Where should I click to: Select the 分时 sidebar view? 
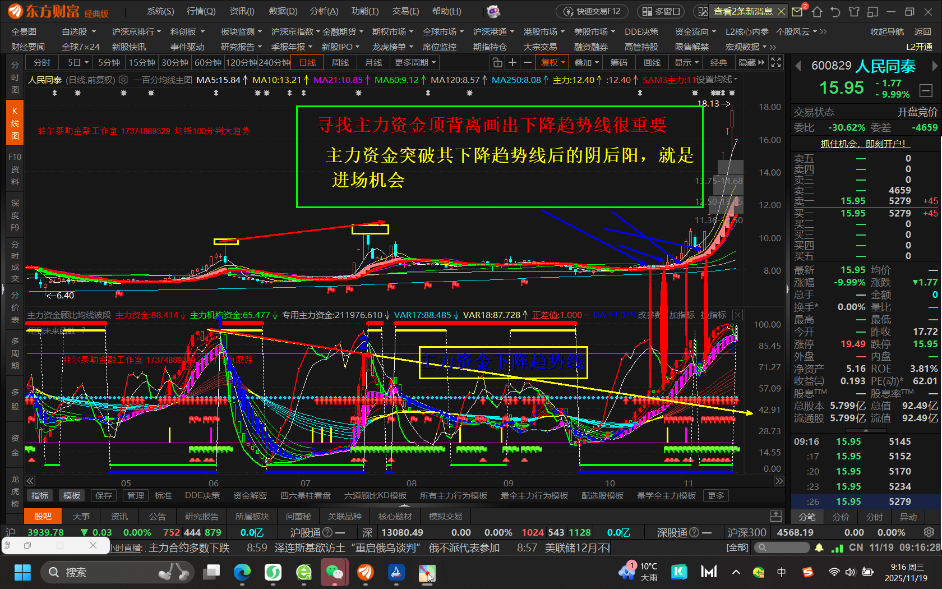(15, 77)
